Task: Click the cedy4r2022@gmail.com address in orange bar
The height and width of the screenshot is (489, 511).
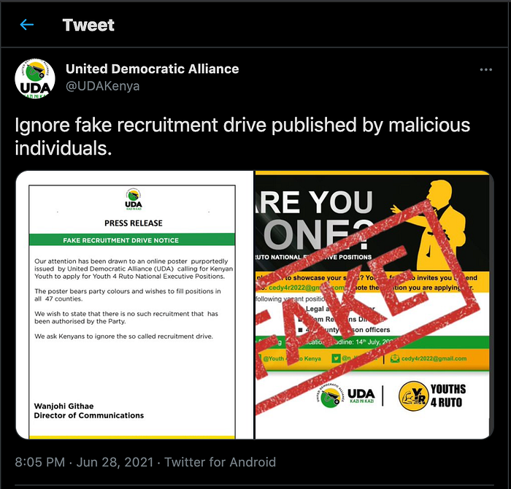Action: (x=434, y=358)
